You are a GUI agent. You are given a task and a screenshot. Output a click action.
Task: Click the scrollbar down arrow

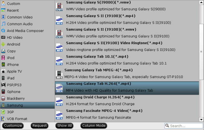pos(201,119)
